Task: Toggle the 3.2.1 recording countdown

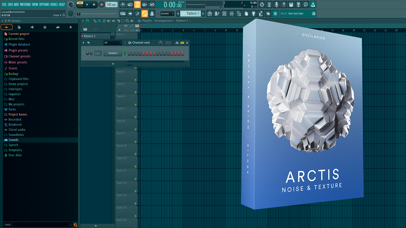Action: click(x=137, y=4)
